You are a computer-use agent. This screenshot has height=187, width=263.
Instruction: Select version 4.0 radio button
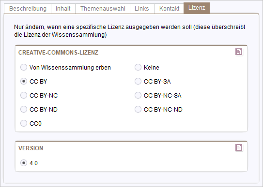[x=24, y=163]
